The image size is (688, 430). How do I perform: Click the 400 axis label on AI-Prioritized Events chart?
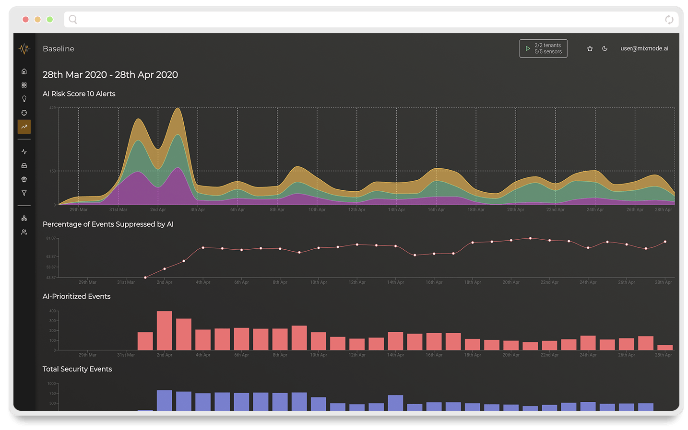(52, 311)
